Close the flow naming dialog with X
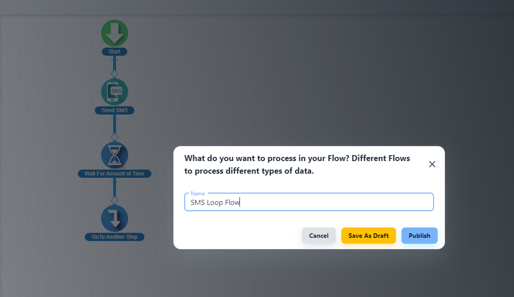Image resolution: width=514 pixels, height=297 pixels. 432,164
